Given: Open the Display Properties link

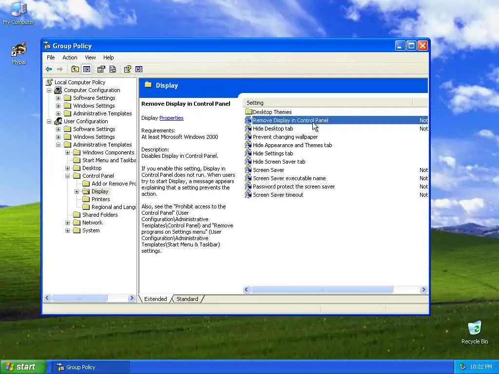Looking at the screenshot, I should tap(171, 118).
